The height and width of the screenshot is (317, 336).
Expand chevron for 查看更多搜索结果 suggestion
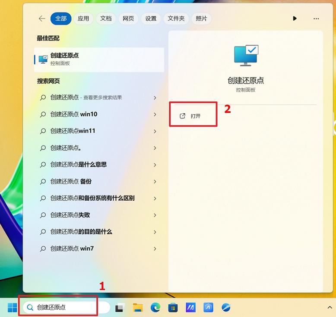[155, 98]
